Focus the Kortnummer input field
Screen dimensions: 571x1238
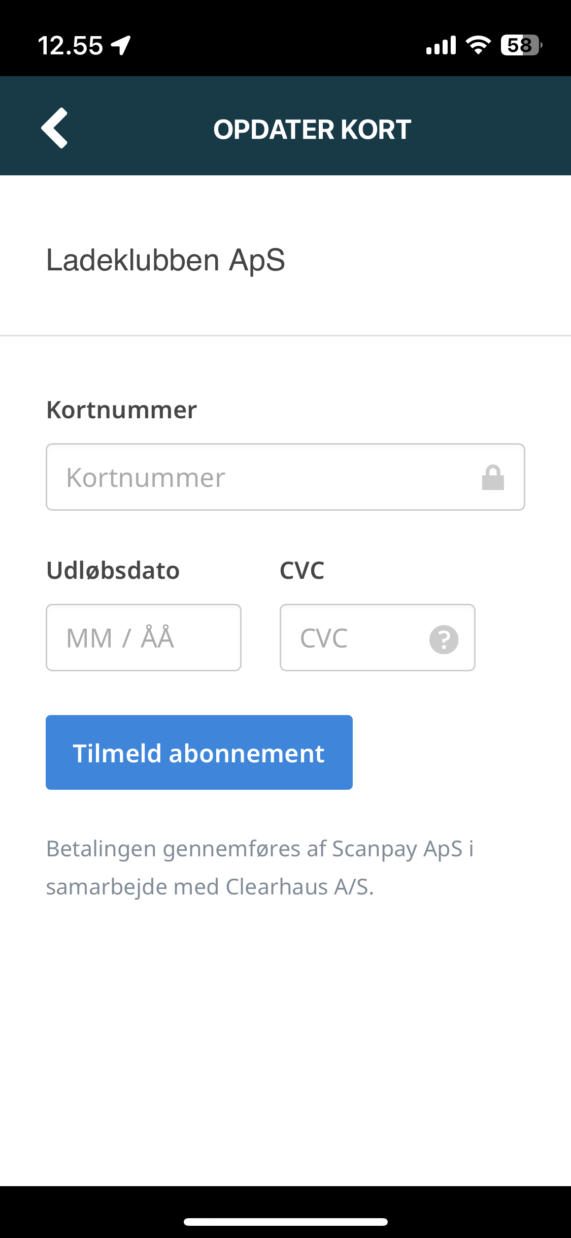point(264,477)
